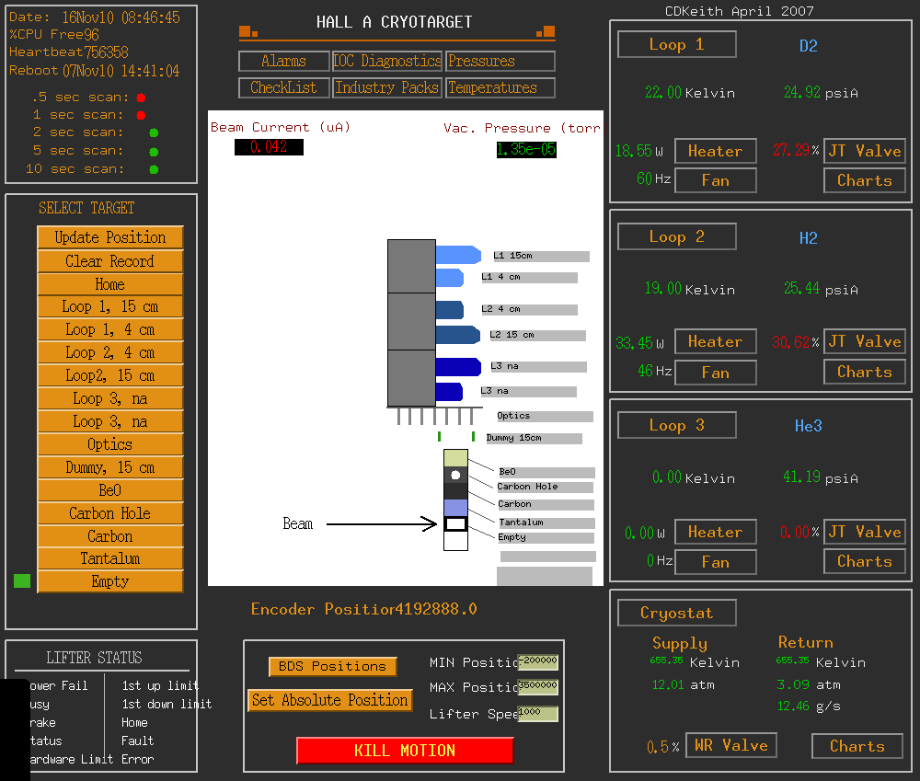This screenshot has width=920, height=781.
Task: Click the L1 15cm target label
Action: pyautogui.click(x=540, y=257)
